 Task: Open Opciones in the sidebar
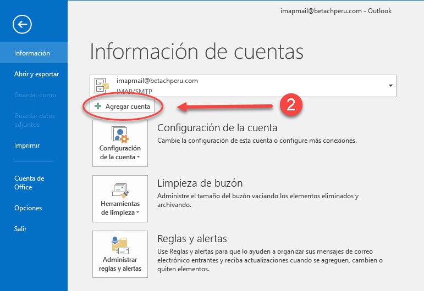[x=28, y=208]
